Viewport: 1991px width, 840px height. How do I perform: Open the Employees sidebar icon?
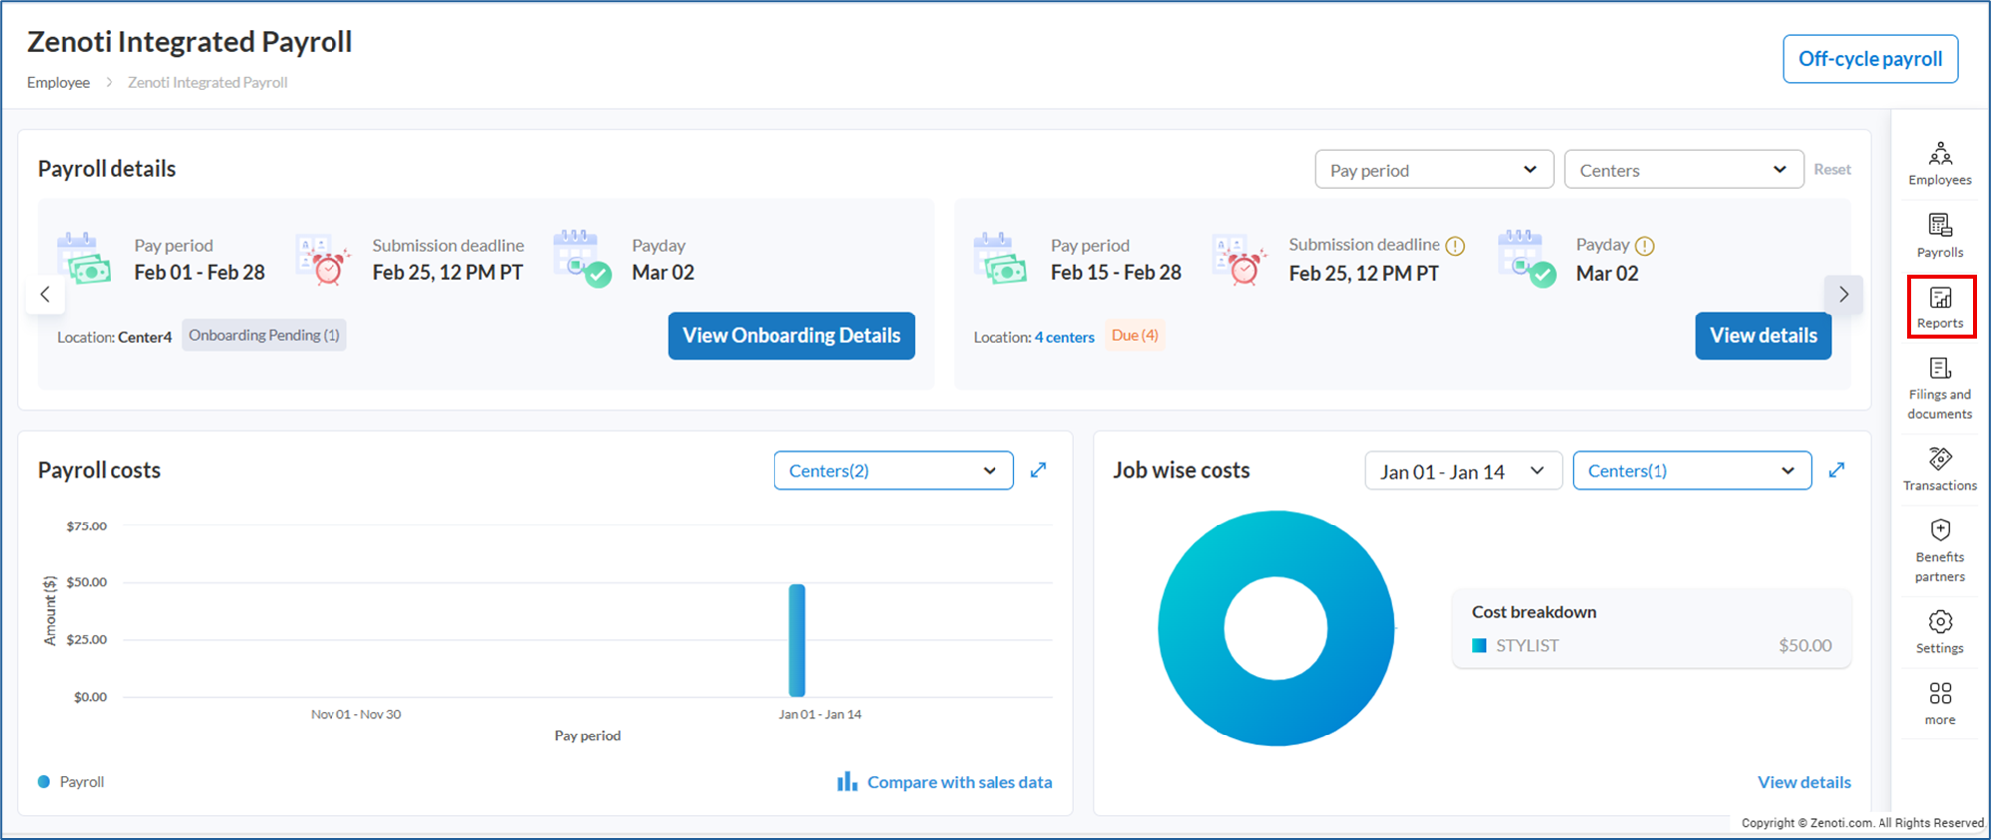point(1939,164)
